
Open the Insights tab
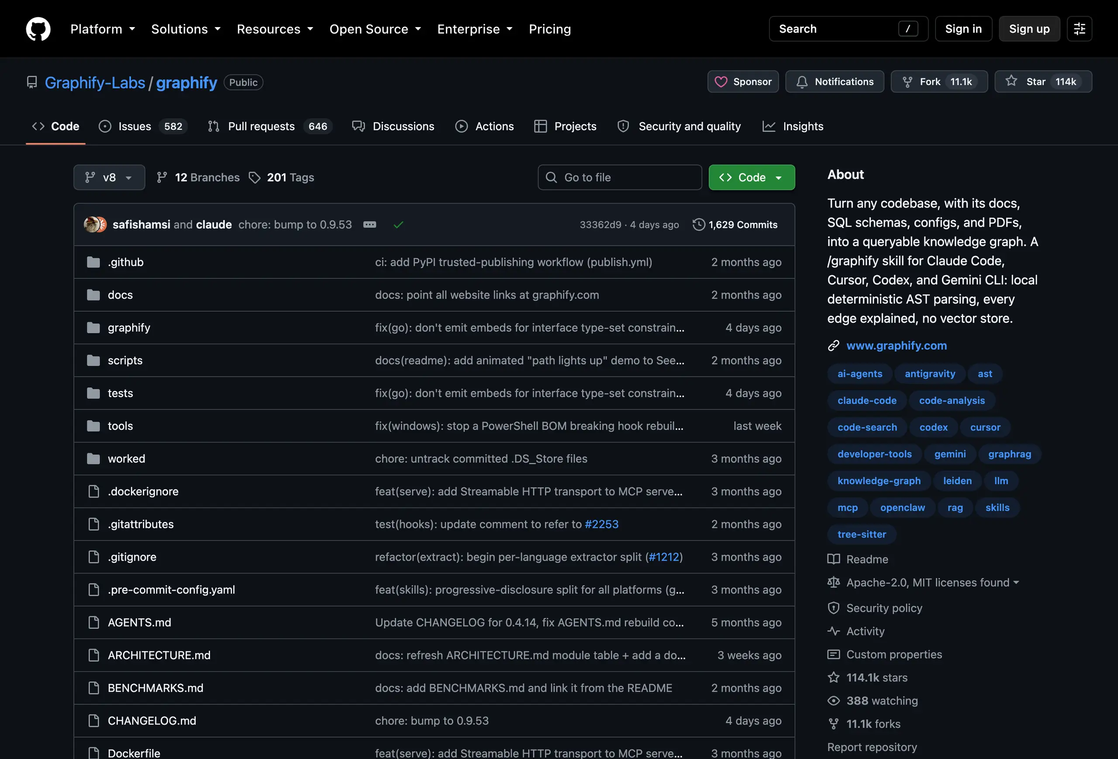(x=793, y=127)
